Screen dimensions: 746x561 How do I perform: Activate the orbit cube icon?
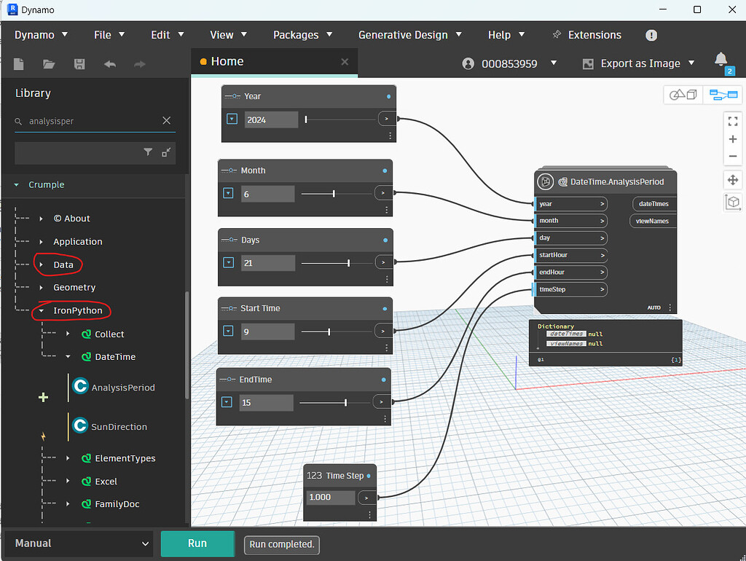[733, 203]
